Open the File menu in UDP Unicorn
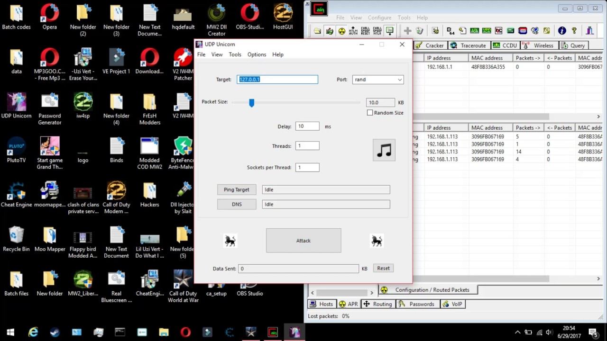The height and width of the screenshot is (341, 607). pos(202,54)
